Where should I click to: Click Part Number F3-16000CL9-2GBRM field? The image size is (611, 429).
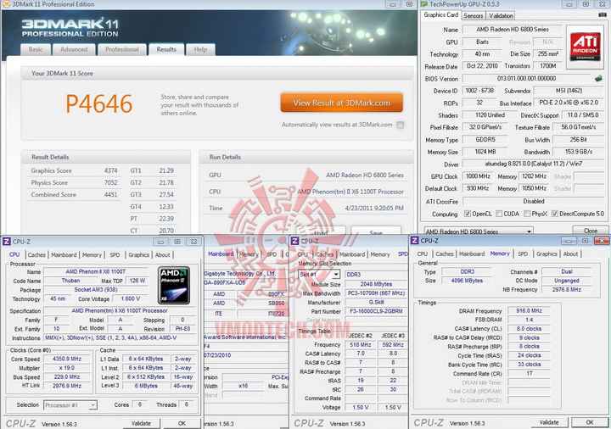pyautogui.click(x=376, y=311)
